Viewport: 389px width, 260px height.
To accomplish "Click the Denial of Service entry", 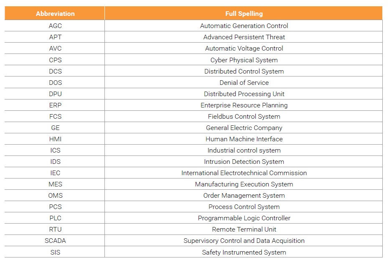I will point(244,83).
